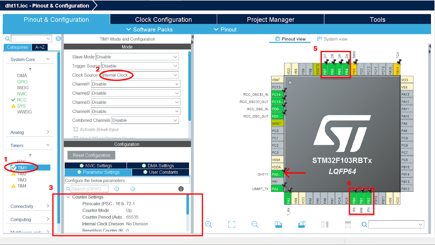
Task: Rotate the chip view counterclockwise
Action: point(301,224)
